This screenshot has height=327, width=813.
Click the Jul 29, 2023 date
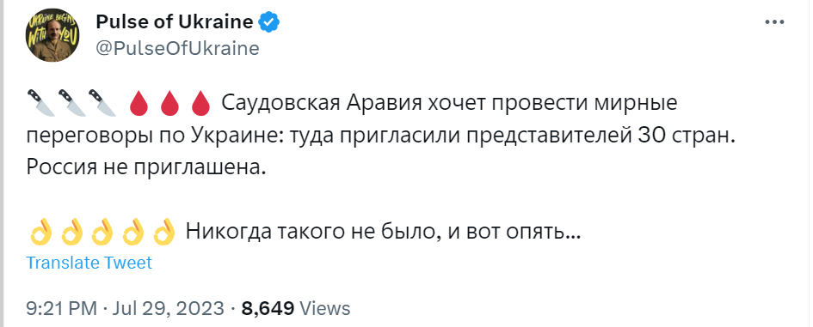pos(166,308)
